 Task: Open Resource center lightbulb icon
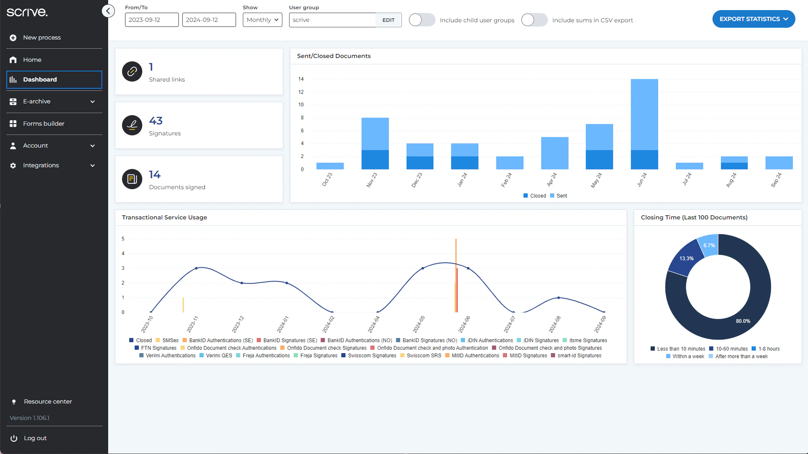(x=14, y=402)
